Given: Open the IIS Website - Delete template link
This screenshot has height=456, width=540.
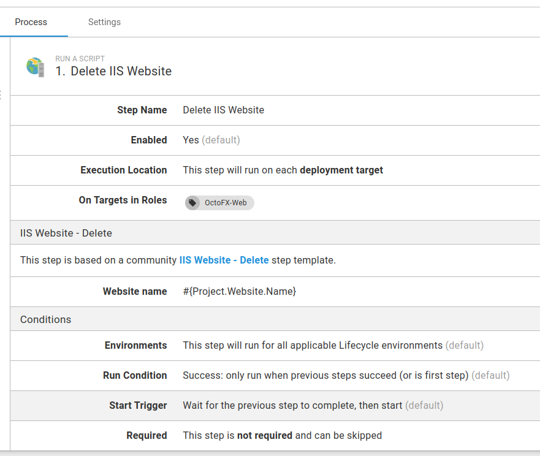Looking at the screenshot, I should tap(224, 260).
